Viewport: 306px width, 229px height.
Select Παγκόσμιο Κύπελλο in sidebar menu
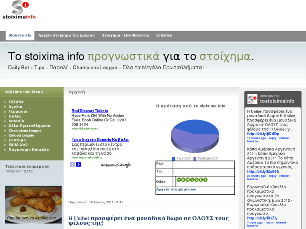(x=29, y=150)
